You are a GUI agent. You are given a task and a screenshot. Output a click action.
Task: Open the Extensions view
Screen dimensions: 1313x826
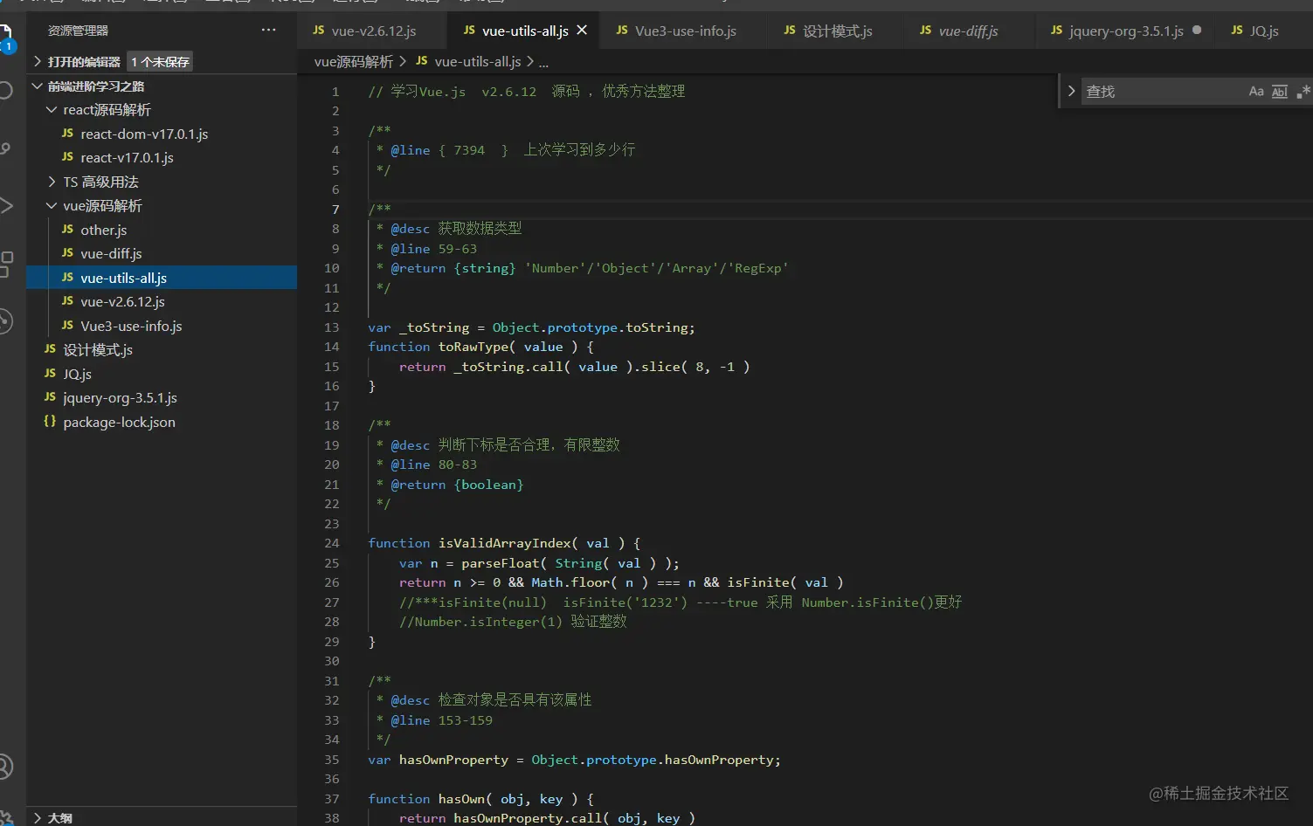point(5,263)
